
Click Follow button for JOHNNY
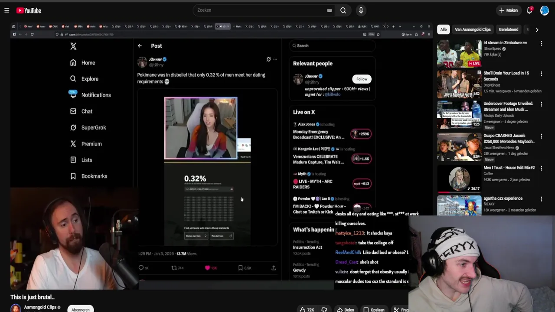point(362,79)
